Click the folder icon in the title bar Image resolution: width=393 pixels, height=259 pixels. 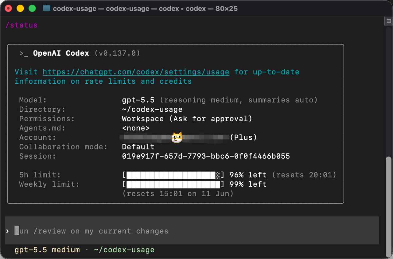(47, 8)
